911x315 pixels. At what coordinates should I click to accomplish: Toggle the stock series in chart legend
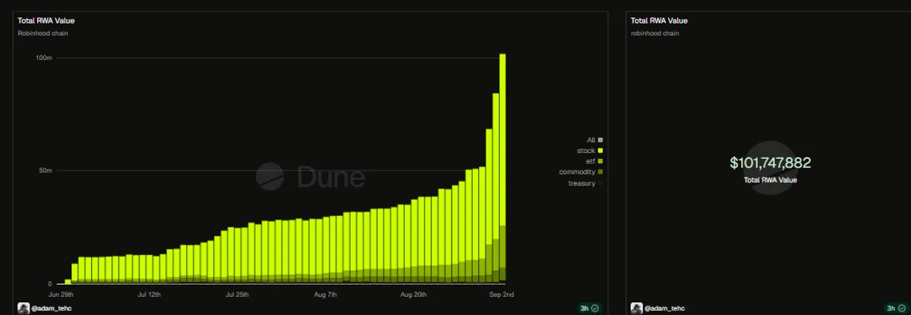(590, 151)
